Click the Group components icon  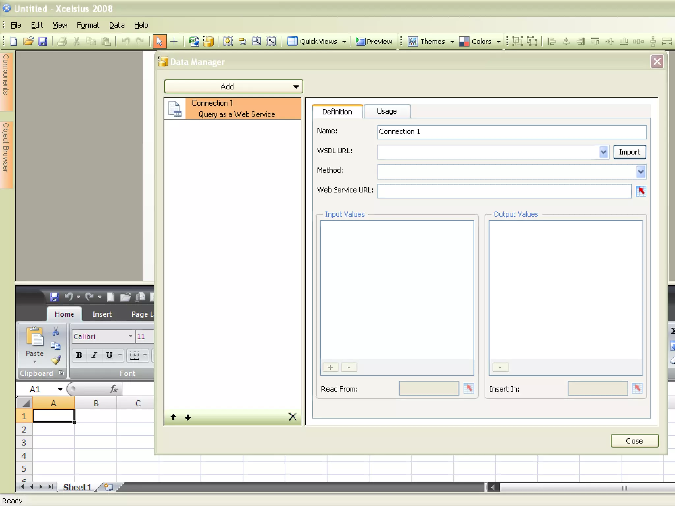tap(517, 41)
